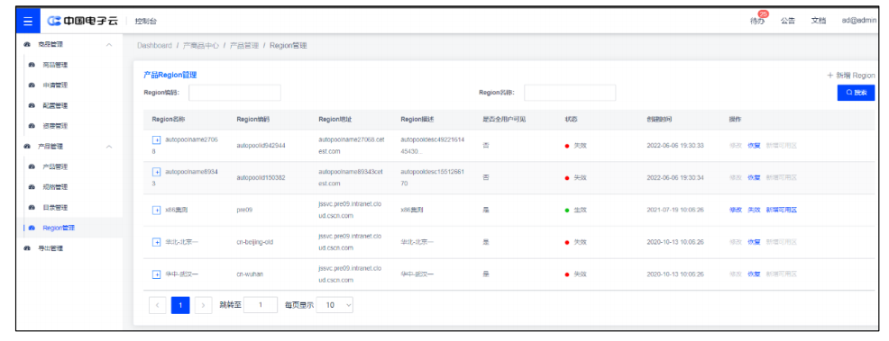Click the Region地址 column header
The width and height of the screenshot is (889, 341).
tap(335, 120)
